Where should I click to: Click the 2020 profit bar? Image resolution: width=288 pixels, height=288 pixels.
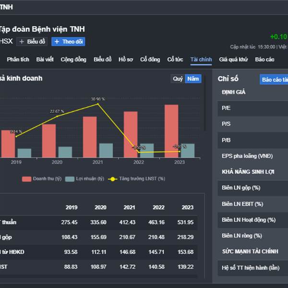coord(65,152)
